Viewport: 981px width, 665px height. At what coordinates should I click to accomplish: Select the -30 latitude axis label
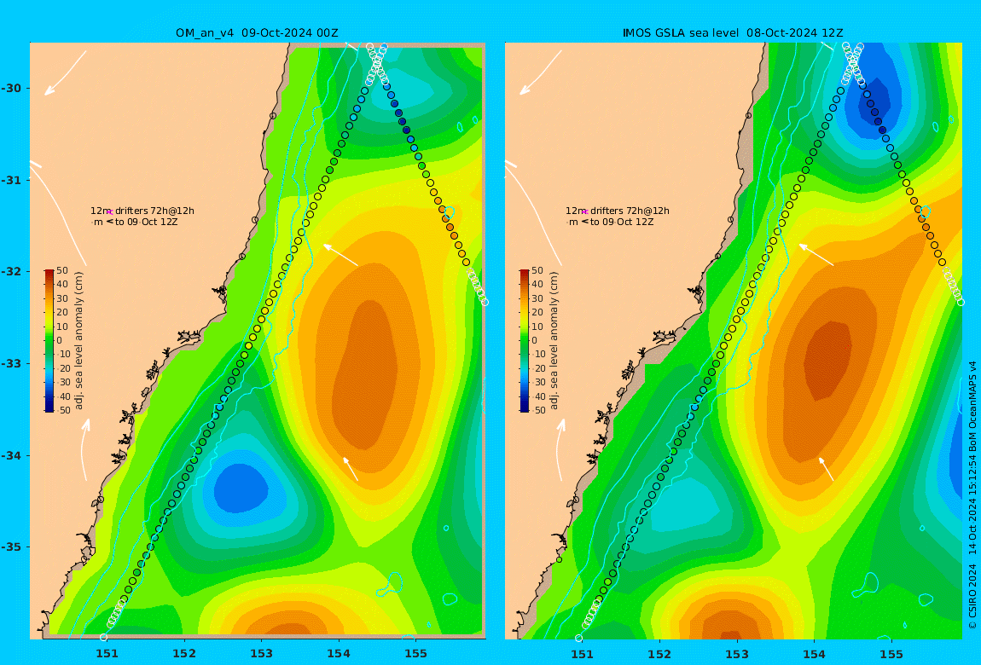pos(12,88)
